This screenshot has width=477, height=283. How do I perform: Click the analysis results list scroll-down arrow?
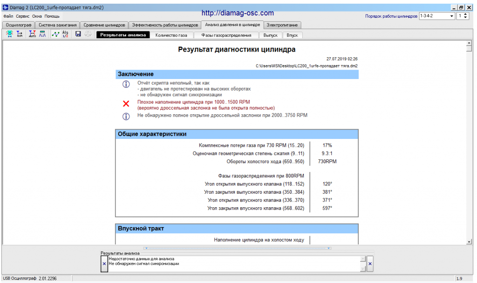tap(362, 269)
